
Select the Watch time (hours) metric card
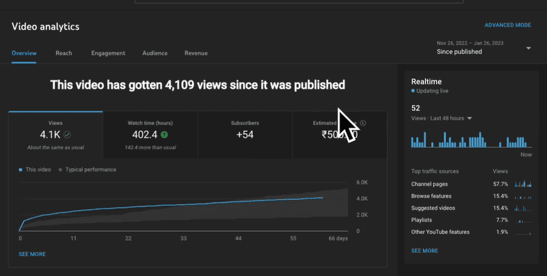[150, 134]
